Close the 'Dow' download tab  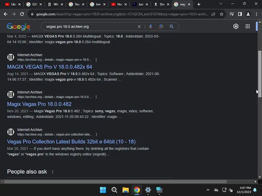(168, 5)
